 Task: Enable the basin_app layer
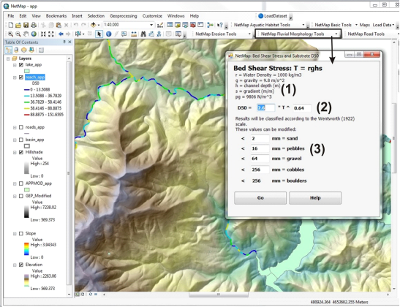coord(21,140)
